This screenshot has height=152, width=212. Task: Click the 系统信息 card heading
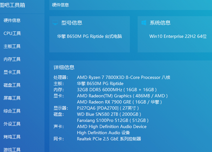pyautogui.click(x=160, y=23)
